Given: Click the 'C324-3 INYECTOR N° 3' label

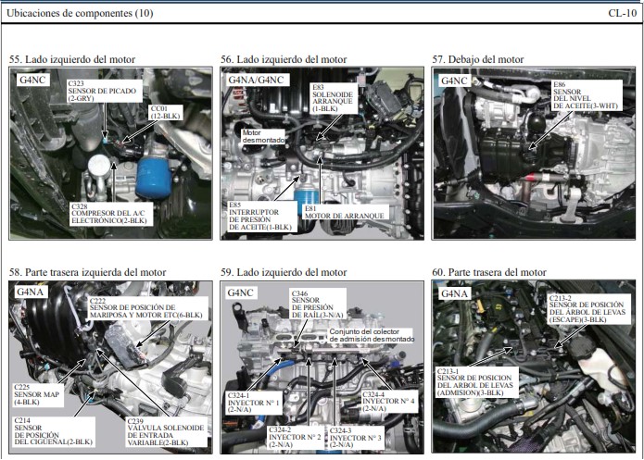Looking at the screenshot, I should tap(356, 438).
